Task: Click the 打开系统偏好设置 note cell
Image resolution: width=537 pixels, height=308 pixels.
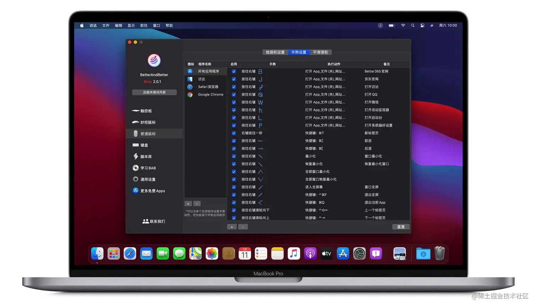Action: pos(378,125)
